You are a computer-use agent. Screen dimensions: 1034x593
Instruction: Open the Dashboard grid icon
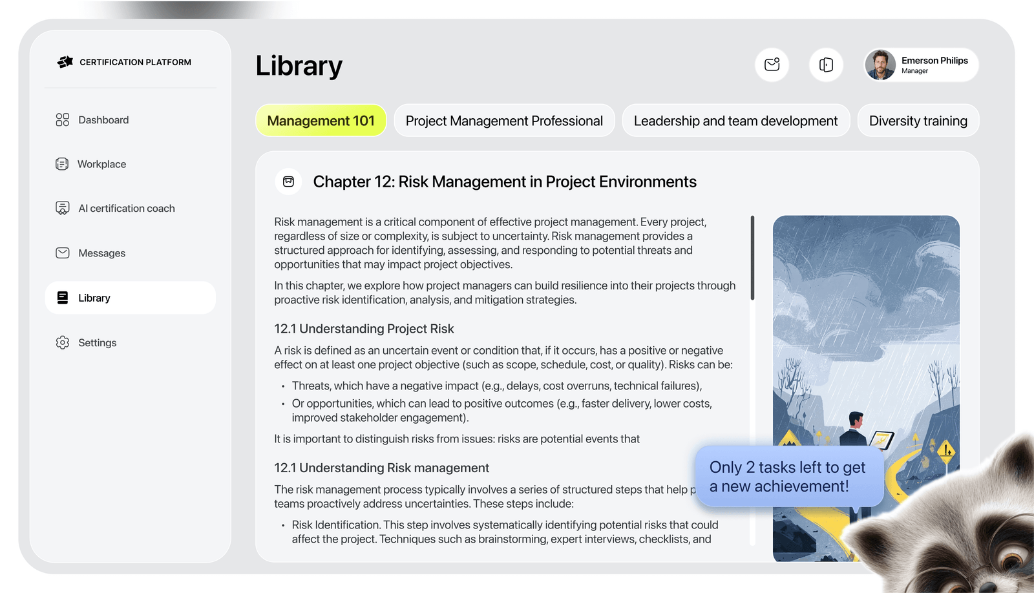pyautogui.click(x=62, y=120)
